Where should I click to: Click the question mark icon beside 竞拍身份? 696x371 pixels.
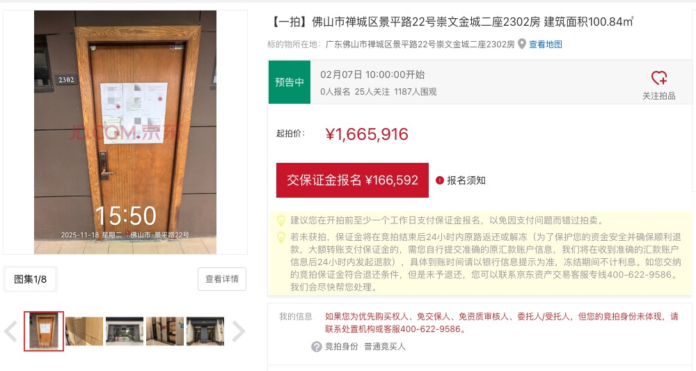click(x=317, y=347)
